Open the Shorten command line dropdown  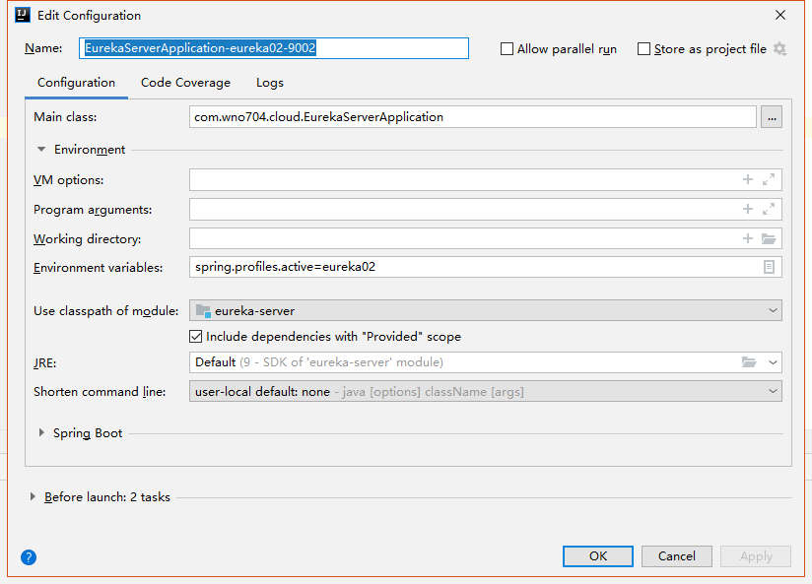point(485,392)
